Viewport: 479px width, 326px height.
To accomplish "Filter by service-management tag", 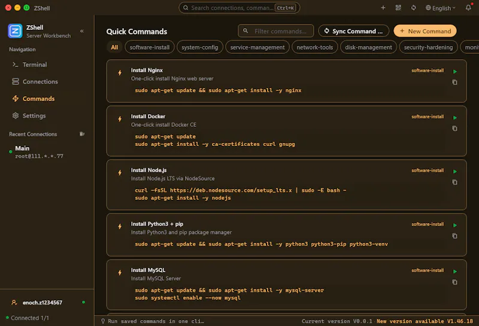I will (257, 47).
